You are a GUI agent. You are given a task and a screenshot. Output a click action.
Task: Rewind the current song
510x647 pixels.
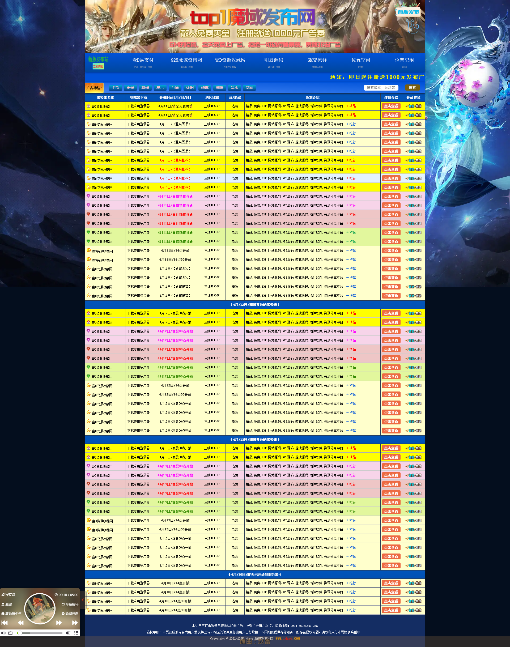click(x=21, y=623)
